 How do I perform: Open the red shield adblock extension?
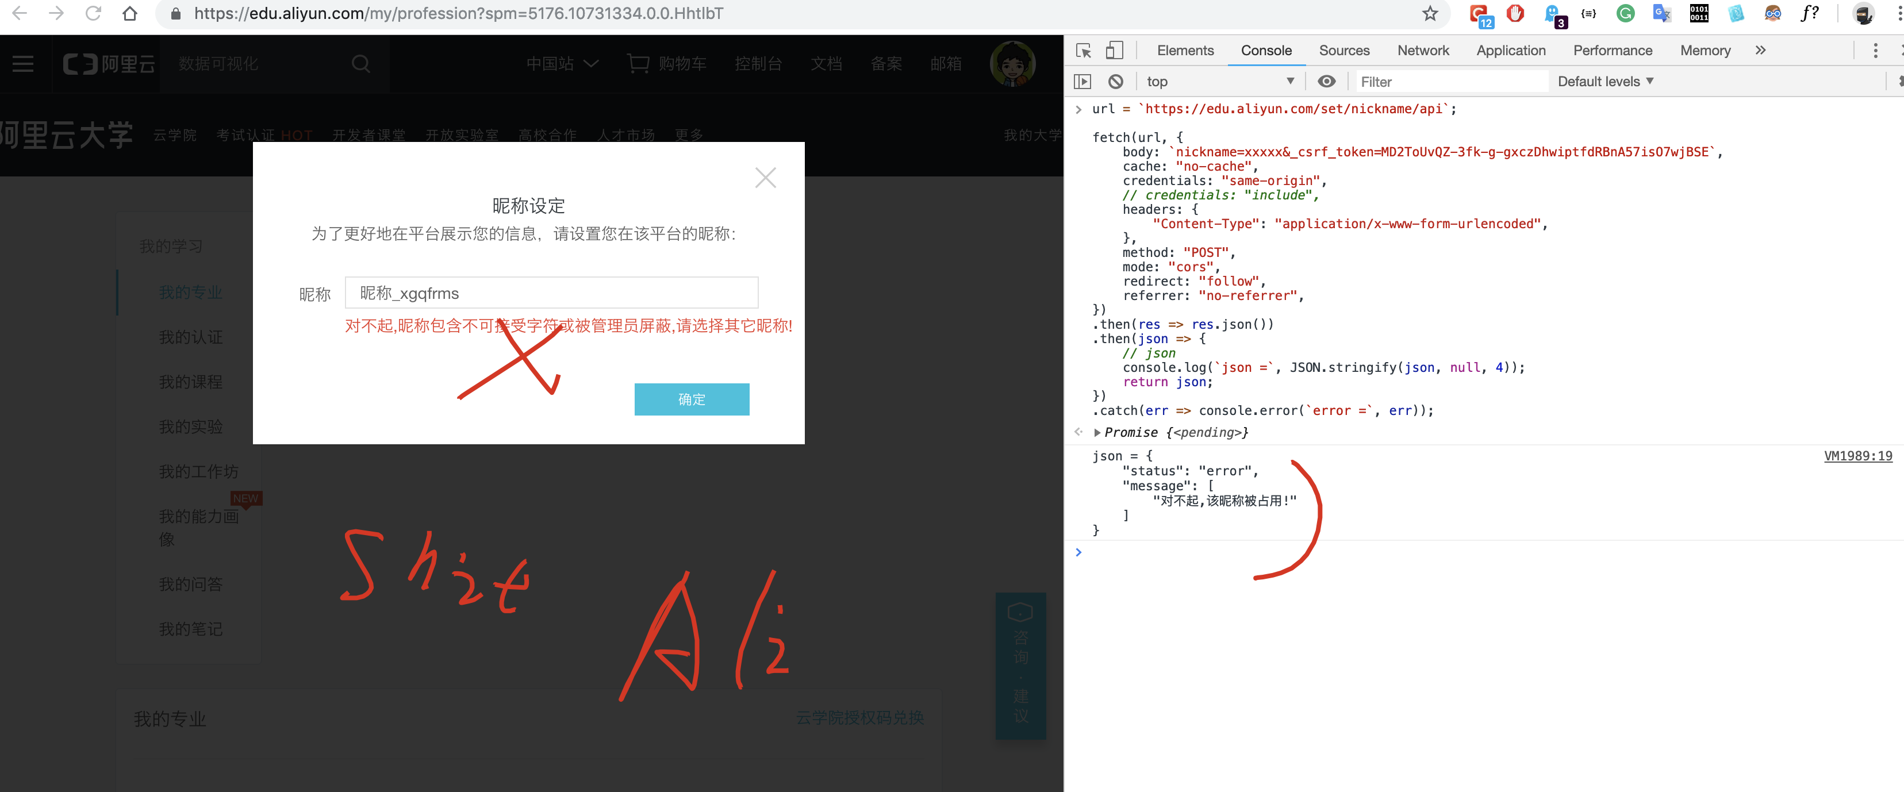pyautogui.click(x=1515, y=13)
